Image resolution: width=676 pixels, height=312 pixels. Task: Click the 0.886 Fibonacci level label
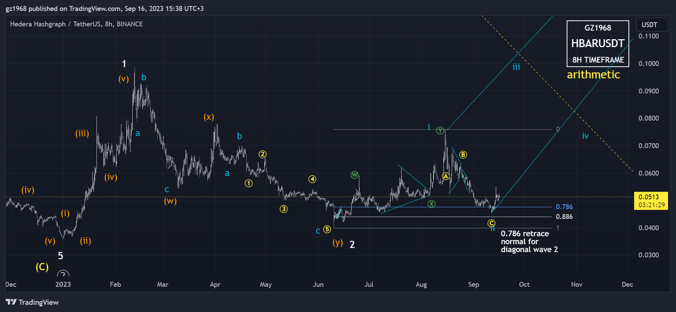(x=564, y=217)
